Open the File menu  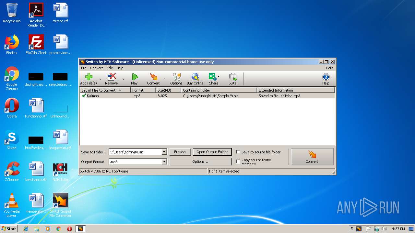click(x=84, y=68)
